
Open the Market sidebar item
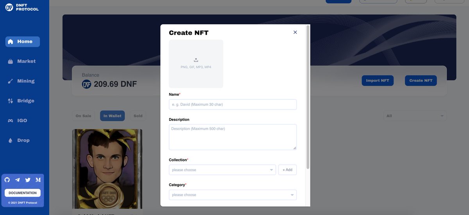click(23, 61)
